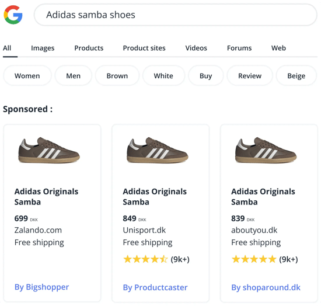Open the By Productcaster link
The width and height of the screenshot is (321, 306).
[x=155, y=287]
